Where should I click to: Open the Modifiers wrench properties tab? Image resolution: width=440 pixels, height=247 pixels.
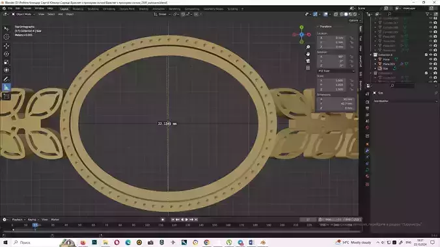click(x=367, y=151)
